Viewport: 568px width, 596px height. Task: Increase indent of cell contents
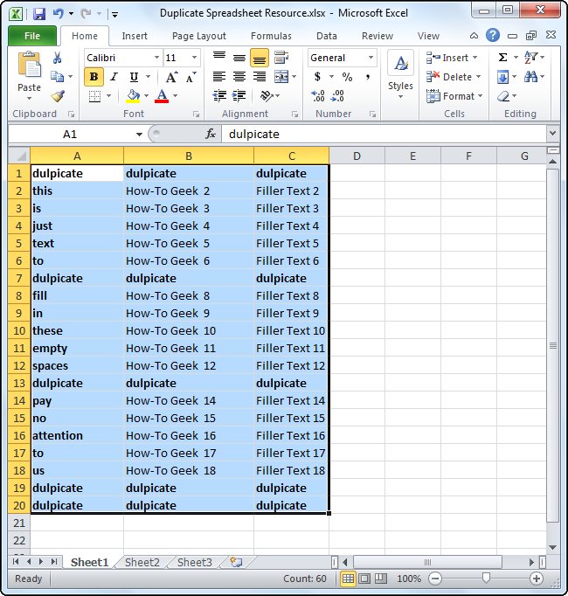tap(239, 96)
